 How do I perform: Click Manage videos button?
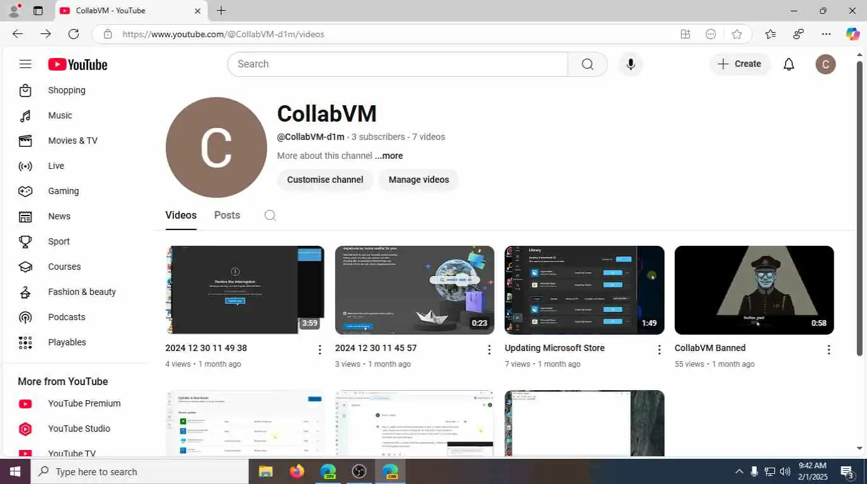(x=418, y=180)
